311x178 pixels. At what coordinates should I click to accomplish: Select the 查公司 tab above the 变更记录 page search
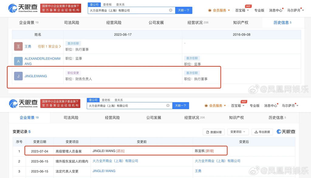[x=93, y=100]
